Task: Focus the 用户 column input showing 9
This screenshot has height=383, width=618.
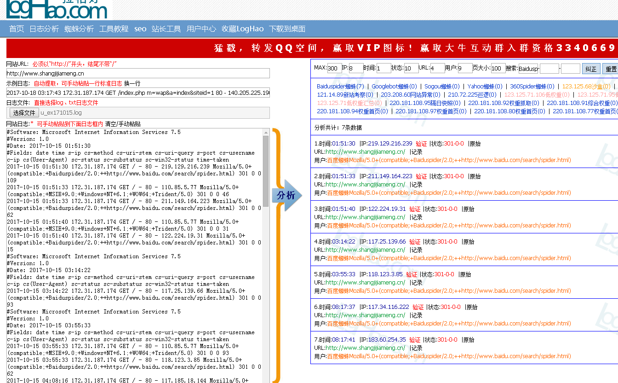Action: (x=465, y=68)
